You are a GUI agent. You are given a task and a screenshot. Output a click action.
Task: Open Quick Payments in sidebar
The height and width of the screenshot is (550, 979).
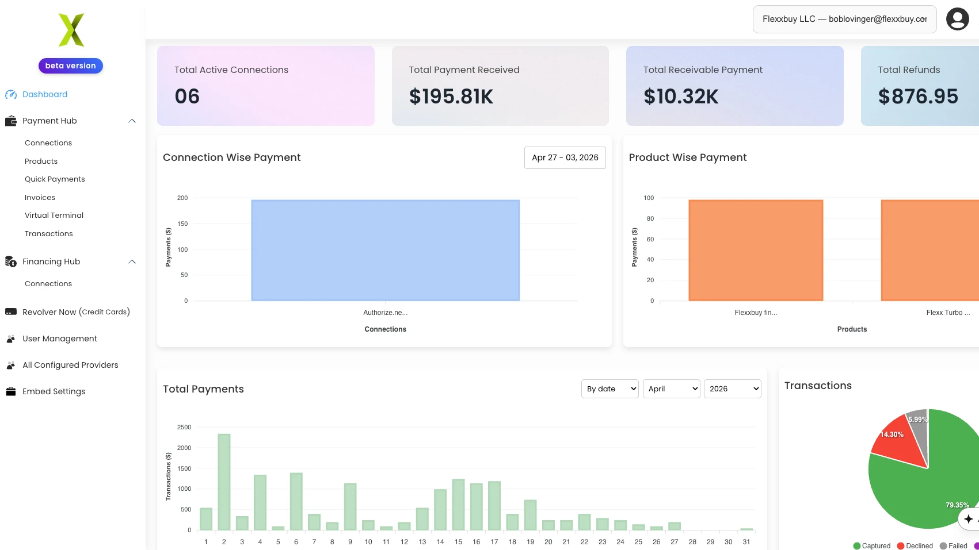55,179
